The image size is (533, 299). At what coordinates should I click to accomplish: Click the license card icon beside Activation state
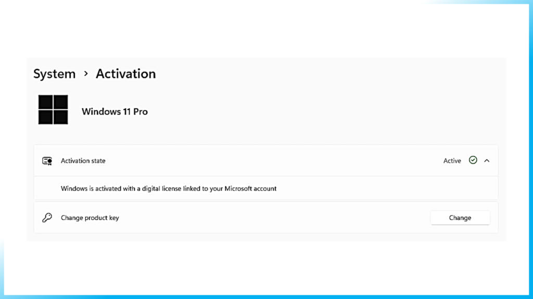click(x=47, y=160)
